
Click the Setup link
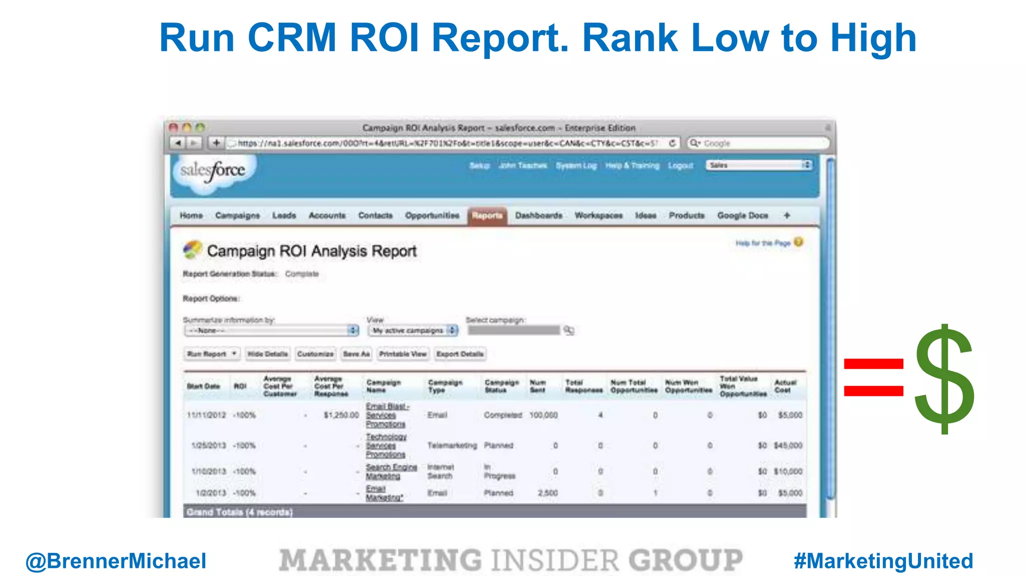click(x=479, y=165)
